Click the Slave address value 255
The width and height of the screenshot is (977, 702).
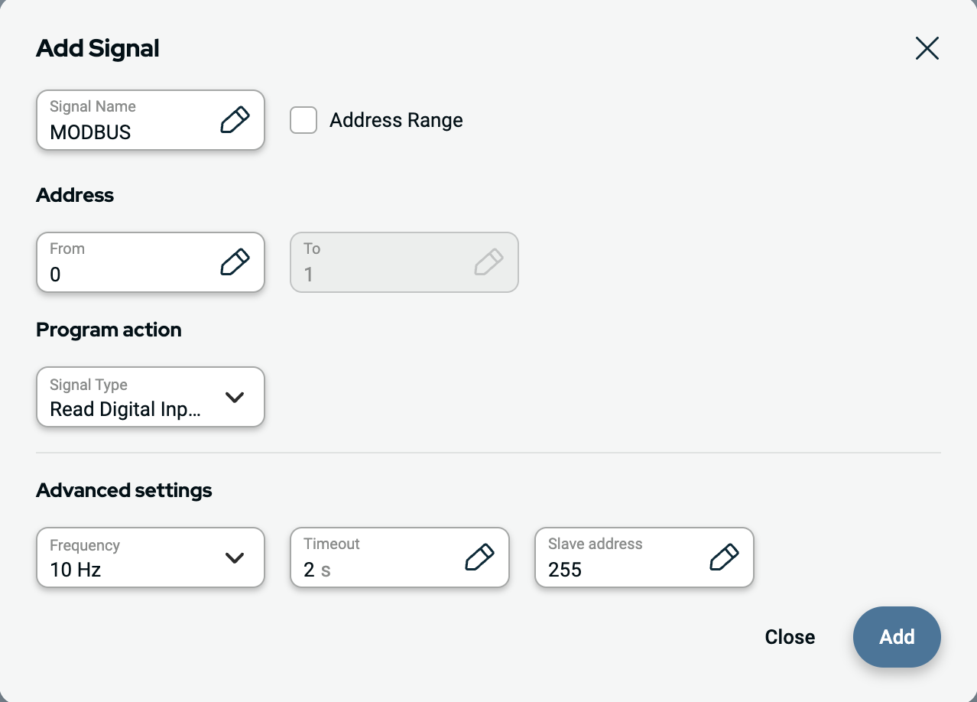tap(565, 570)
